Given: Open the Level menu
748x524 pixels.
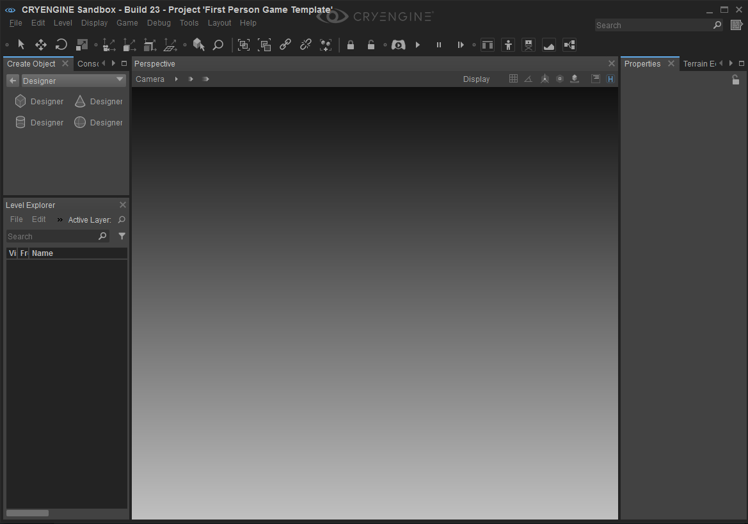Looking at the screenshot, I should point(63,23).
